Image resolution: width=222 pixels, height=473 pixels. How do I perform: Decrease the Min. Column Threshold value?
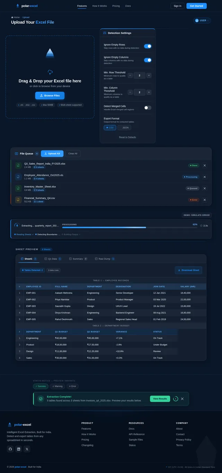(x=130, y=92)
